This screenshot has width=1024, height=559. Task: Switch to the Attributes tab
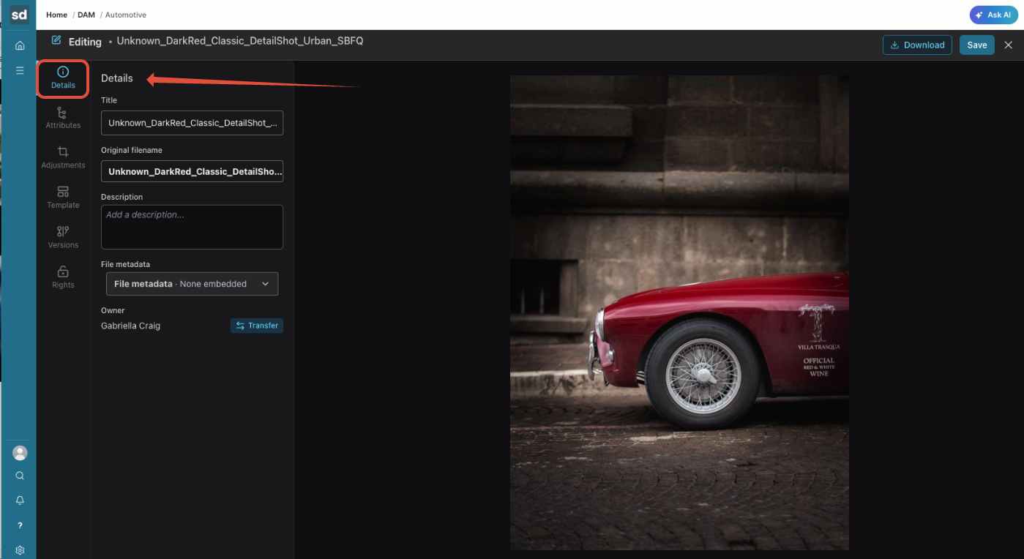(x=63, y=119)
